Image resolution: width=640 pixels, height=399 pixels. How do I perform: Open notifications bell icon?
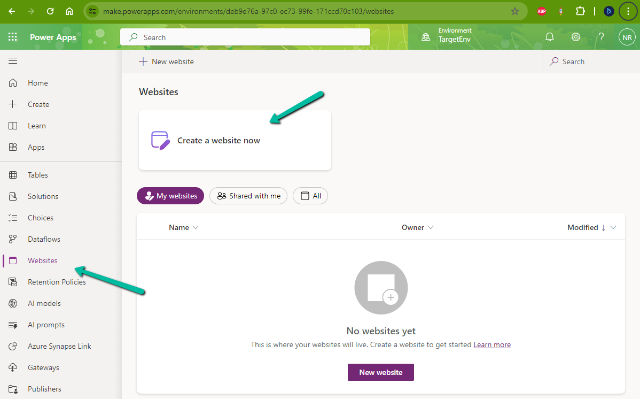pos(550,37)
